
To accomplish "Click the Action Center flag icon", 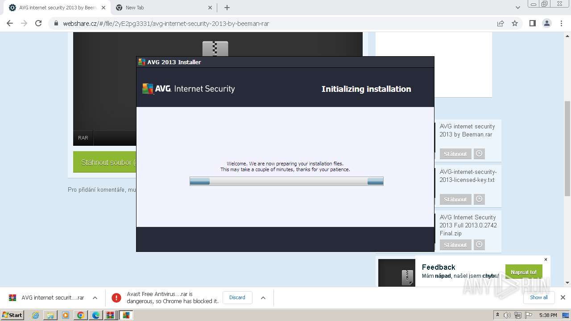I will pos(528,315).
